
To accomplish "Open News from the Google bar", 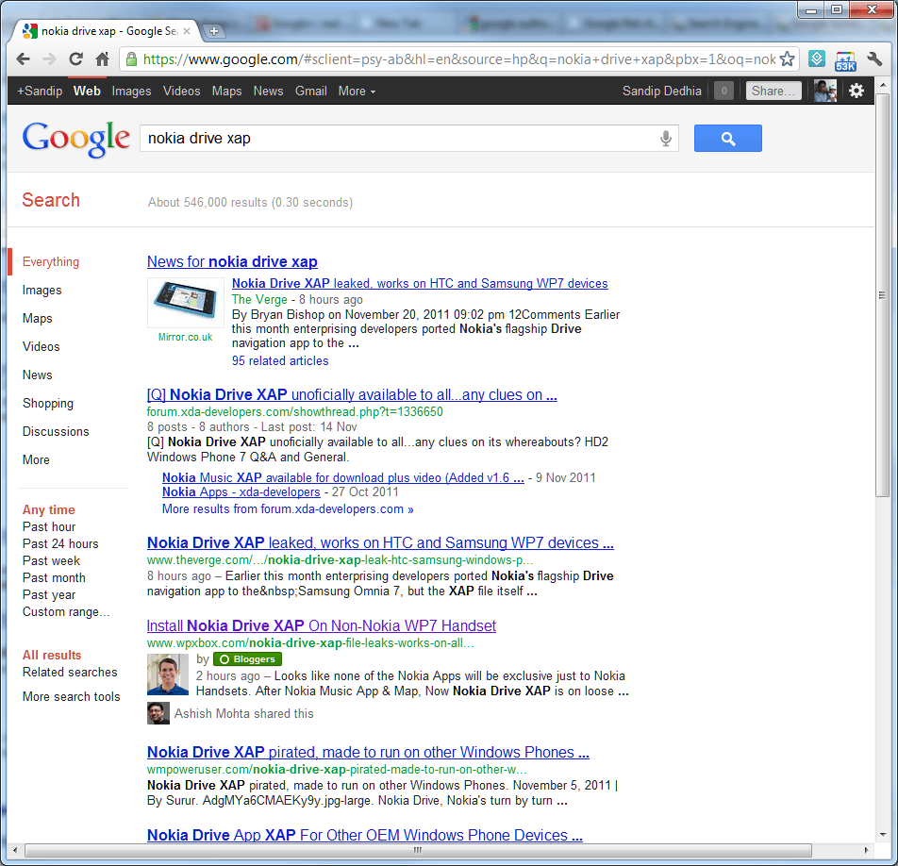I will click(x=269, y=92).
